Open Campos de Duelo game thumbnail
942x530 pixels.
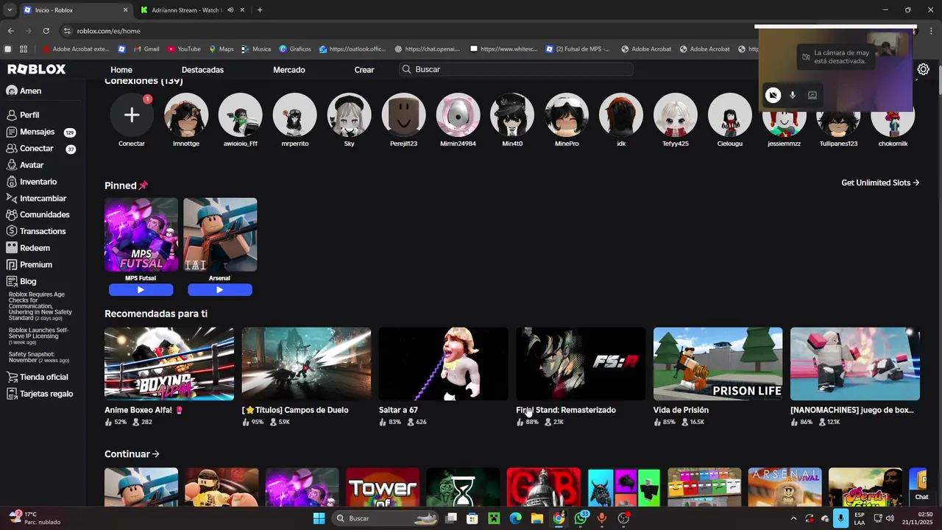(x=306, y=364)
